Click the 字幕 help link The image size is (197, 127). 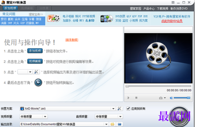(31, 19)
